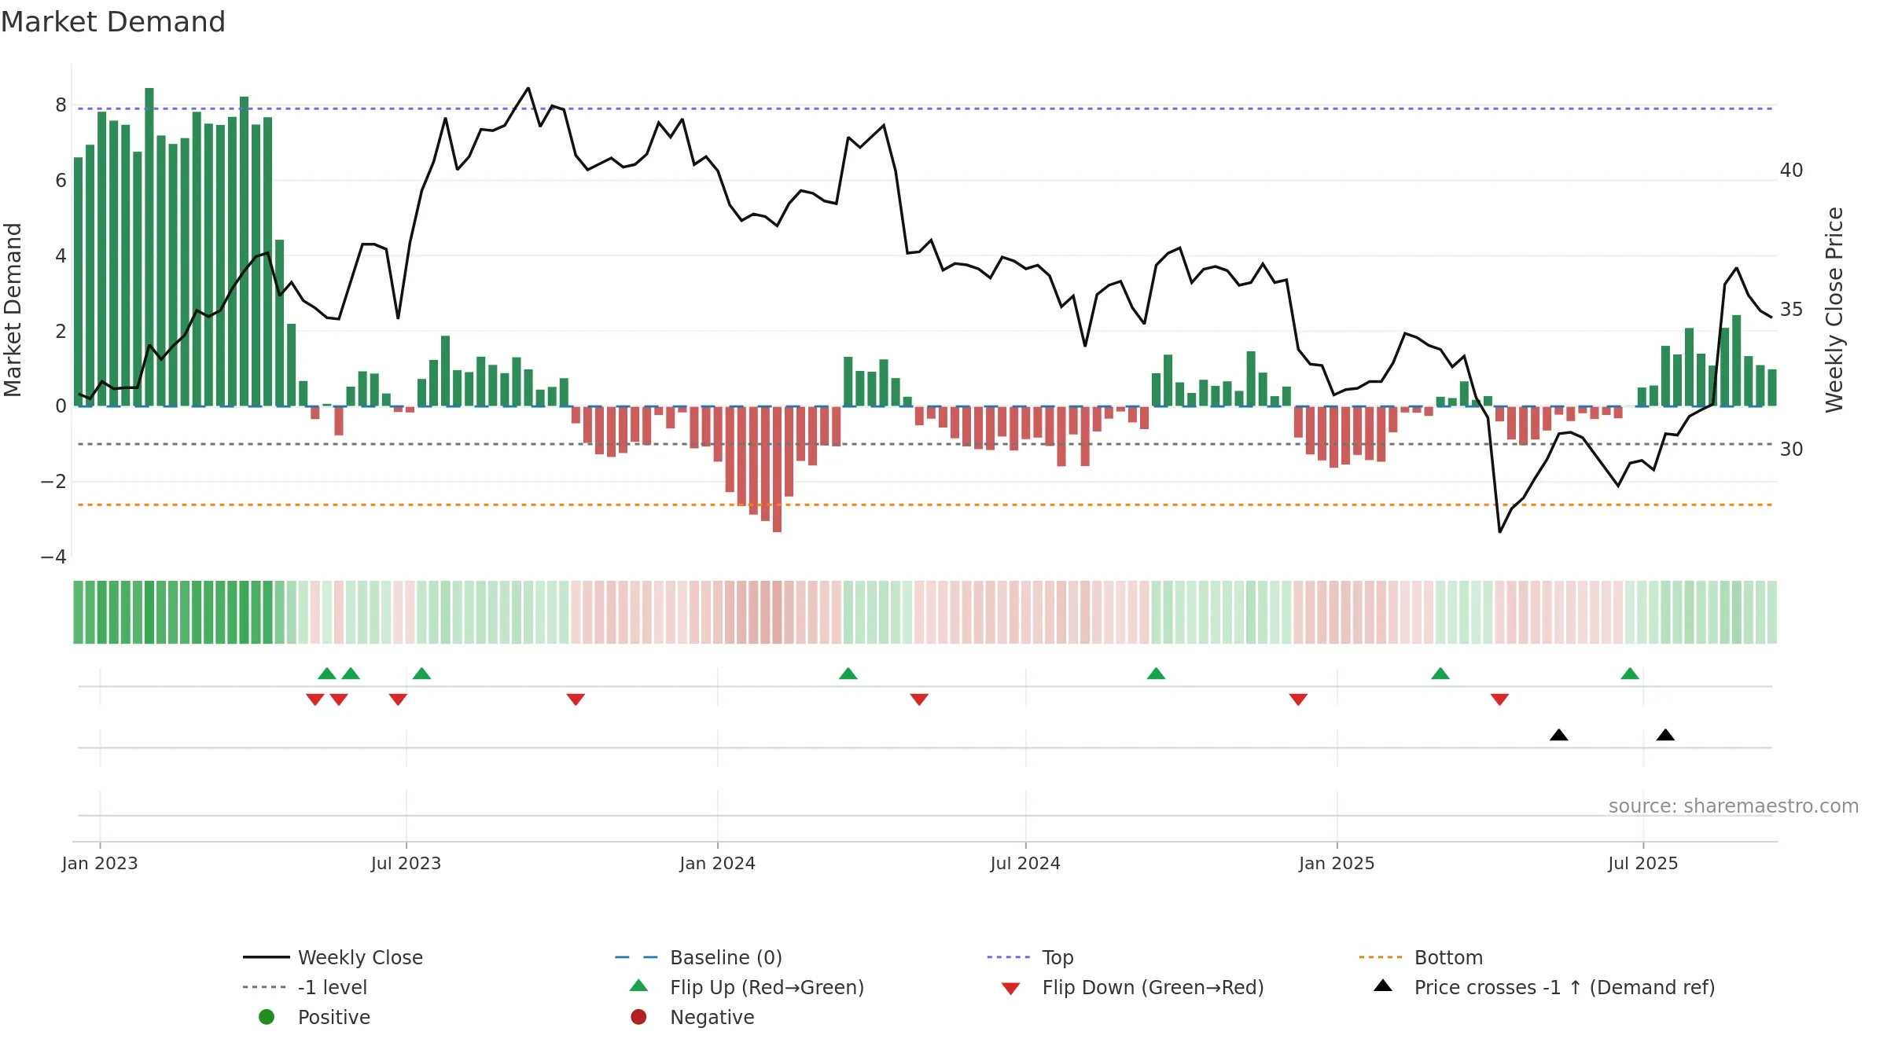Viewport: 1887px width, 1061px height.
Task: Click the green flip-up marker in September 2024
Action: [x=1156, y=674]
